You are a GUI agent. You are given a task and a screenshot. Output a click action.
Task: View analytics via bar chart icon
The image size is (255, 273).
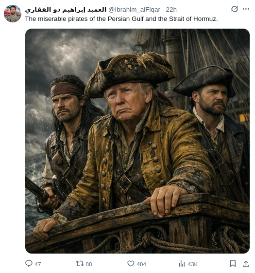182,264
